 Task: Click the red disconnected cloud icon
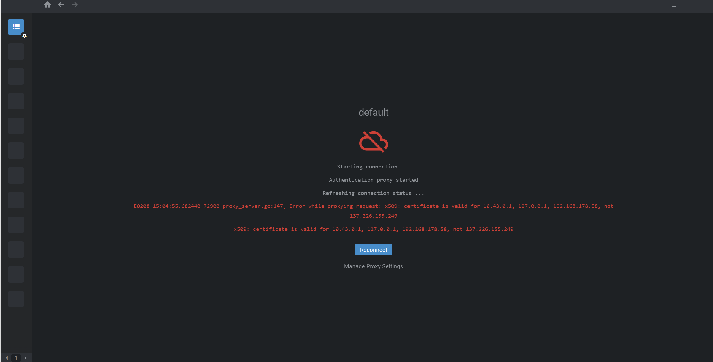373,142
